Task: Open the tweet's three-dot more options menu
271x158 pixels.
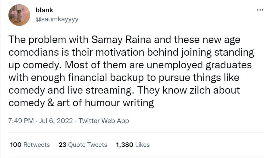Action: coord(260,10)
